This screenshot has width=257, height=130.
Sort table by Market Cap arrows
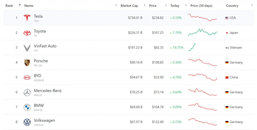144,5
